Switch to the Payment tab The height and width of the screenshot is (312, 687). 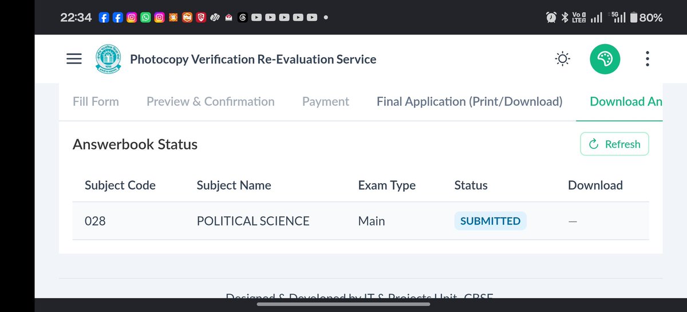coord(326,101)
